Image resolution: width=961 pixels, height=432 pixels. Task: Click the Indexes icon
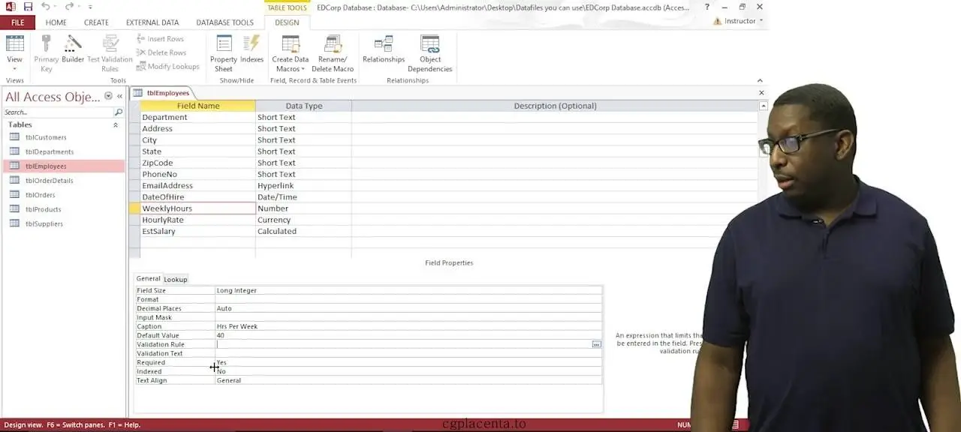coord(252,50)
